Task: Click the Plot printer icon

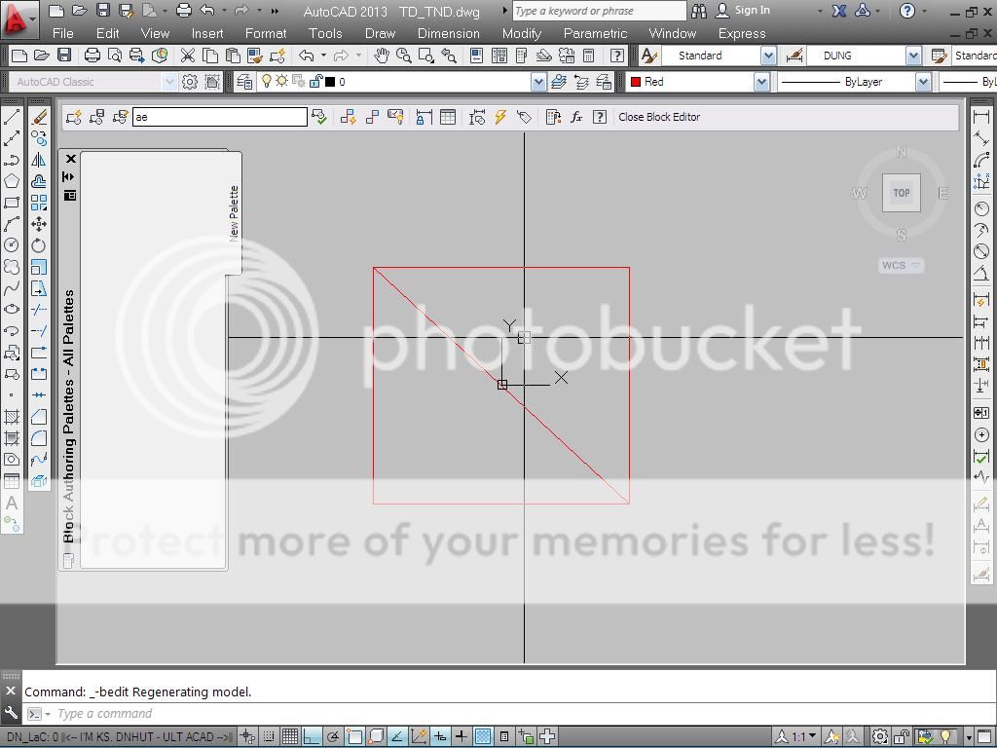Action: pyautogui.click(x=92, y=56)
